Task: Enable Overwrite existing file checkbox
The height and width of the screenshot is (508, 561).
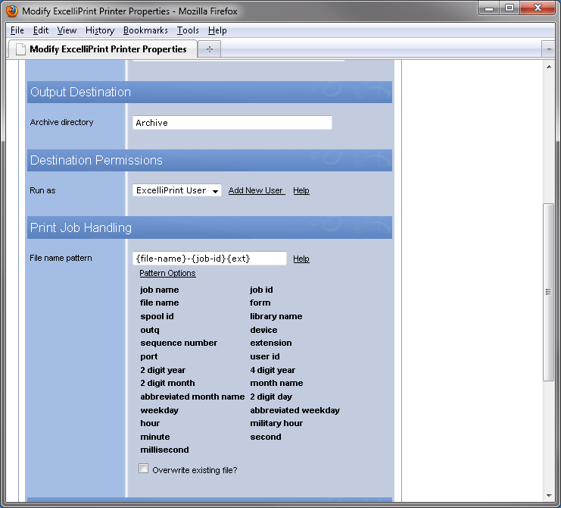Action: (144, 469)
